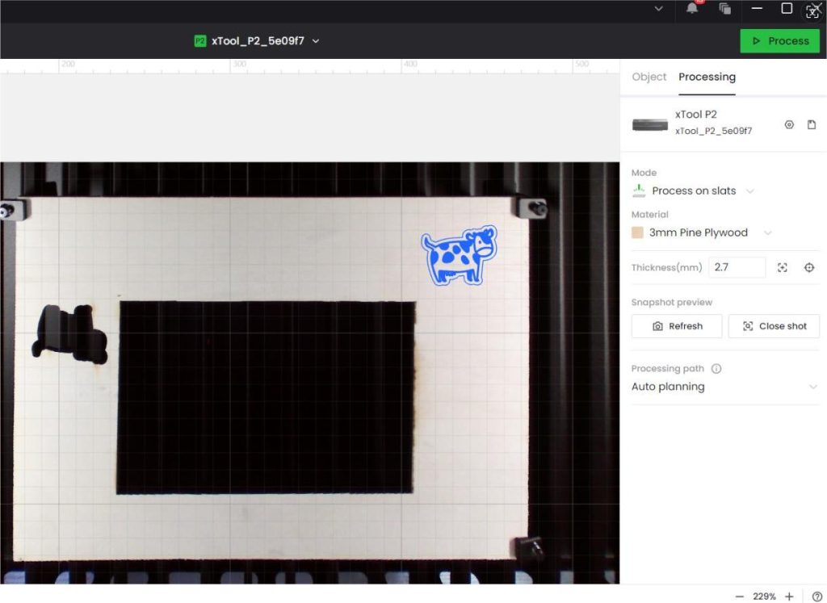Click the auto-measure thickness icon
The height and width of the screenshot is (603, 827).
pyautogui.click(x=783, y=268)
